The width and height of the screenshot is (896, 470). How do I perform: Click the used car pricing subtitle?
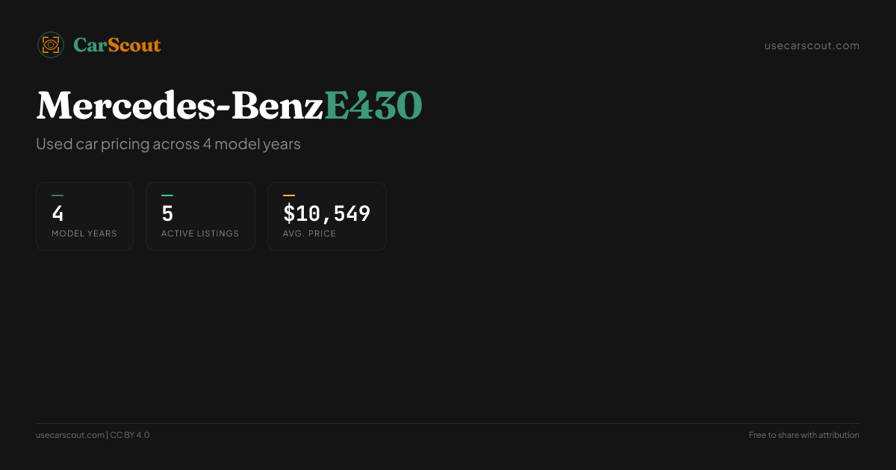(168, 144)
